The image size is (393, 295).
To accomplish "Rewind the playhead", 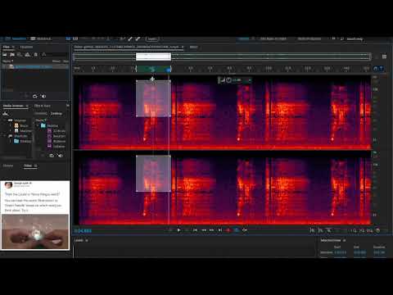I will click(203, 230).
